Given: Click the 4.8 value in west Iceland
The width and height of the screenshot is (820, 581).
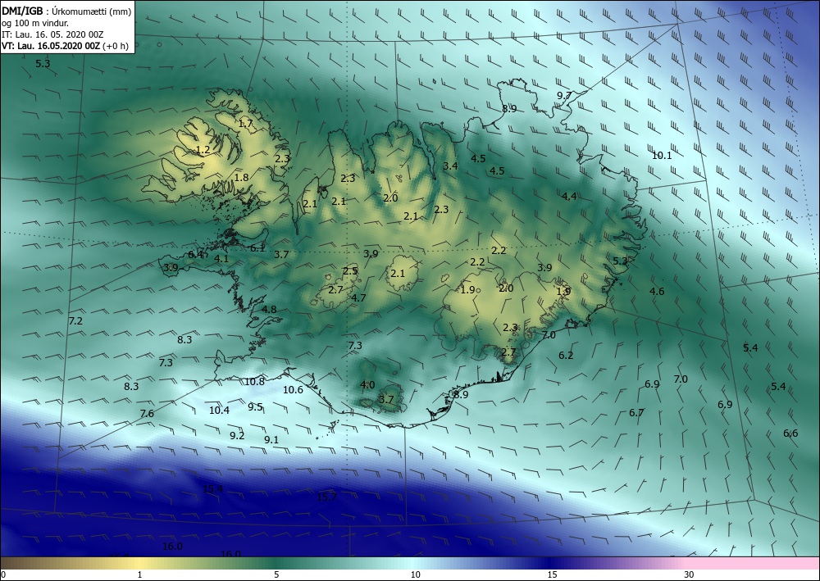Looking at the screenshot, I should 269,309.
